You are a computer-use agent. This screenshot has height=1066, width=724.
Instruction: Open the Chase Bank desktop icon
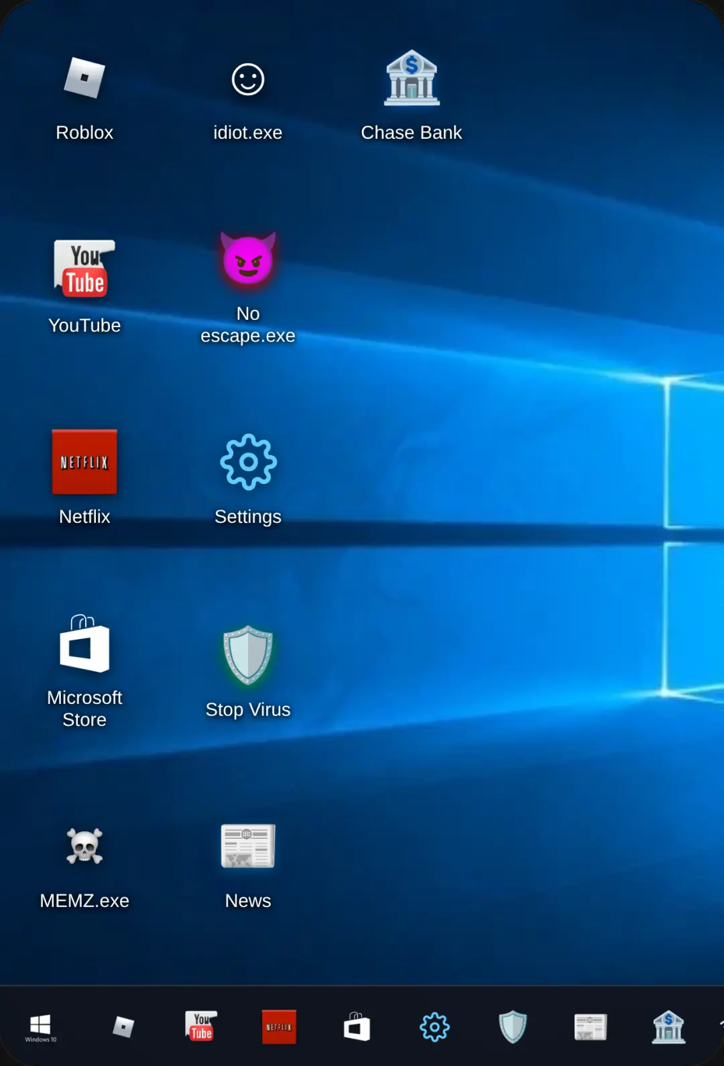point(412,78)
